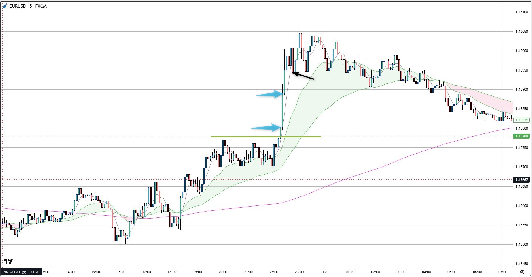This screenshot has width=532, height=277.
Task: Select the upper blue arrow drawing
Action: (270, 94)
